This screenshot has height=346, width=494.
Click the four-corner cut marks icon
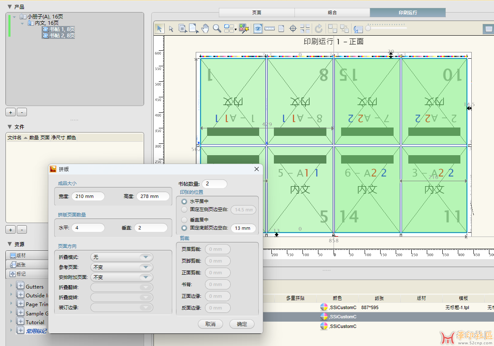(305, 29)
